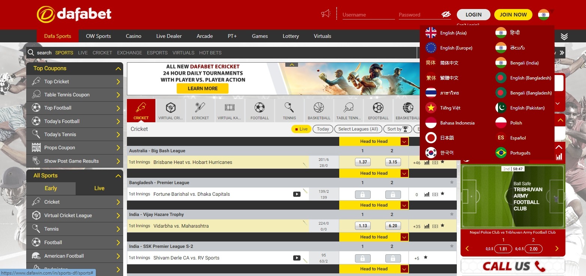Click the JOIN NOW button

pos(513,15)
